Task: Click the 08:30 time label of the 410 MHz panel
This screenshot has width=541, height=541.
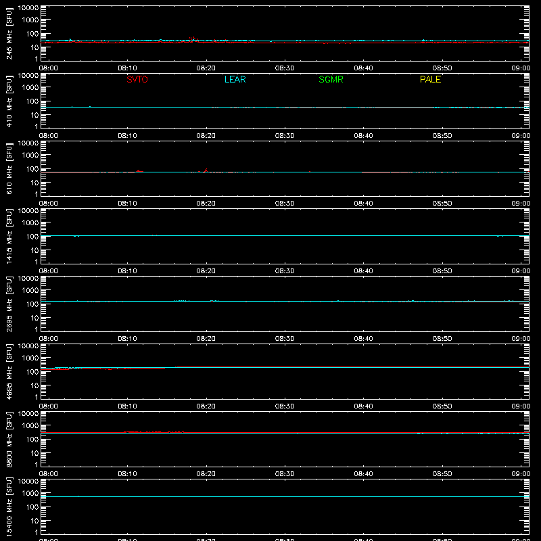Action: [x=285, y=136]
